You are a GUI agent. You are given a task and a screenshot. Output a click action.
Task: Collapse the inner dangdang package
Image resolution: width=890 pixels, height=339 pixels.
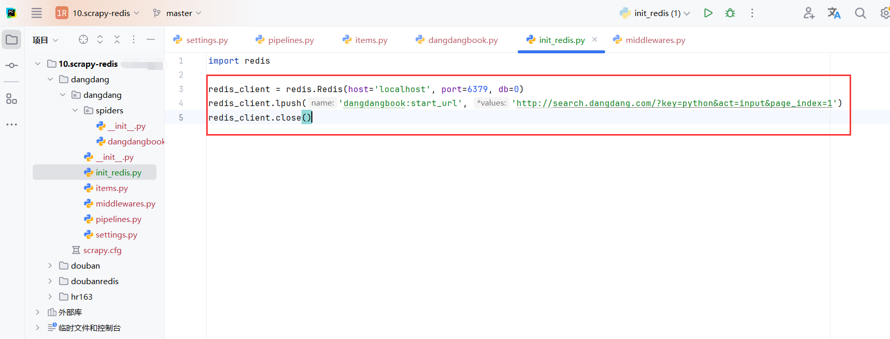click(x=63, y=95)
